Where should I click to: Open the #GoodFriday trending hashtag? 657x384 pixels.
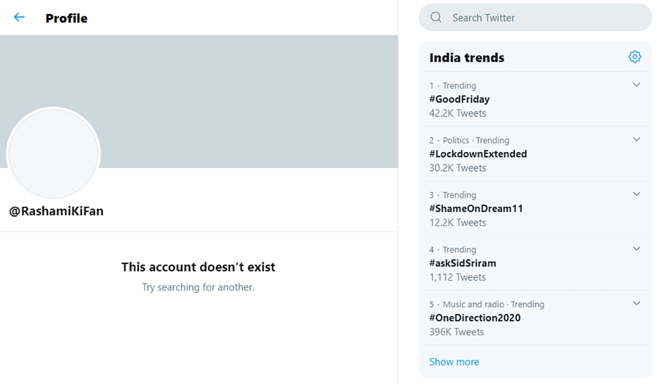point(459,100)
